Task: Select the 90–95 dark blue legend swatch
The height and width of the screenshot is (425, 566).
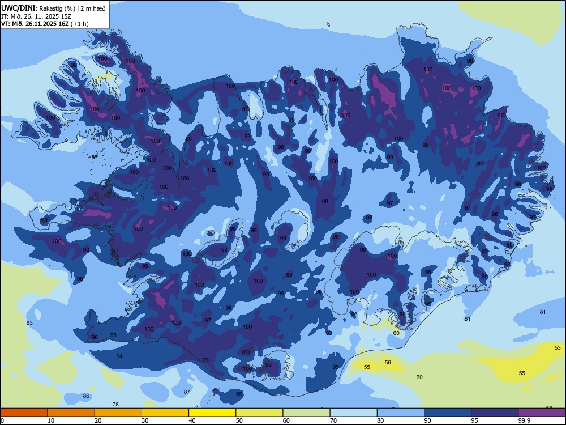Action: pos(448,413)
